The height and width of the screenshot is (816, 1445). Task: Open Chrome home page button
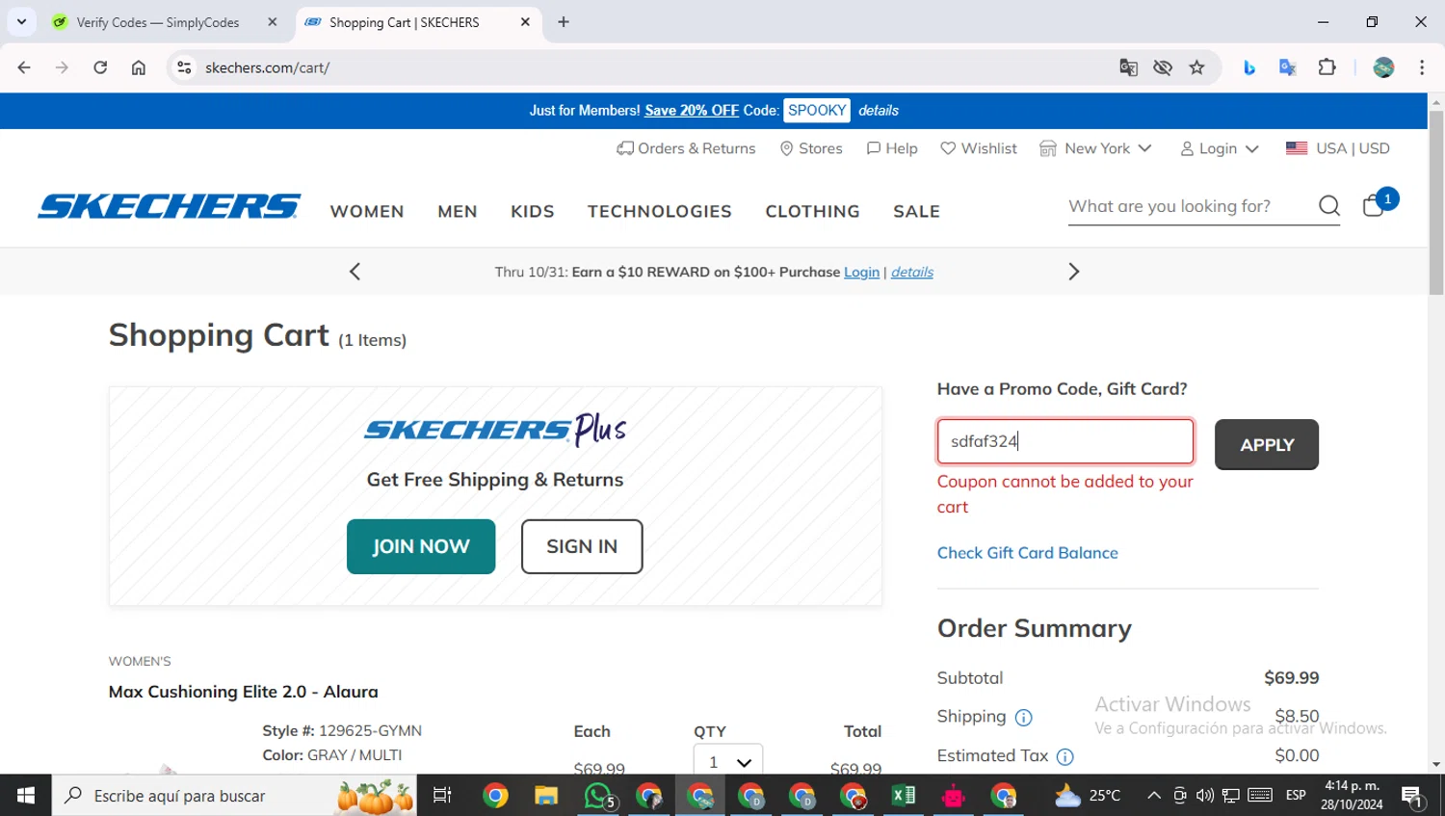click(139, 67)
